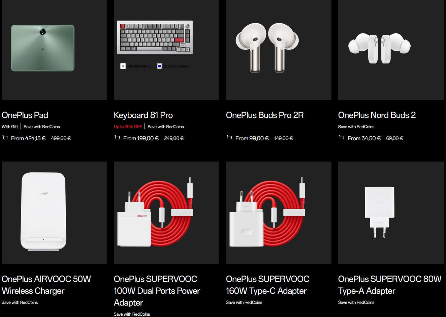View the OnePlus Buds Pro 2R earbuds image

click(267, 48)
